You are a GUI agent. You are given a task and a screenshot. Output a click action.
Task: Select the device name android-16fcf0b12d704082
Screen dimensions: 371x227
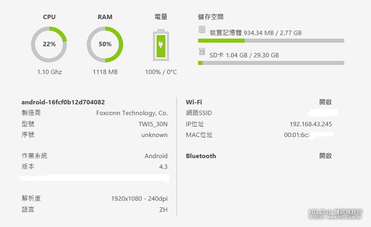pyautogui.click(x=63, y=102)
